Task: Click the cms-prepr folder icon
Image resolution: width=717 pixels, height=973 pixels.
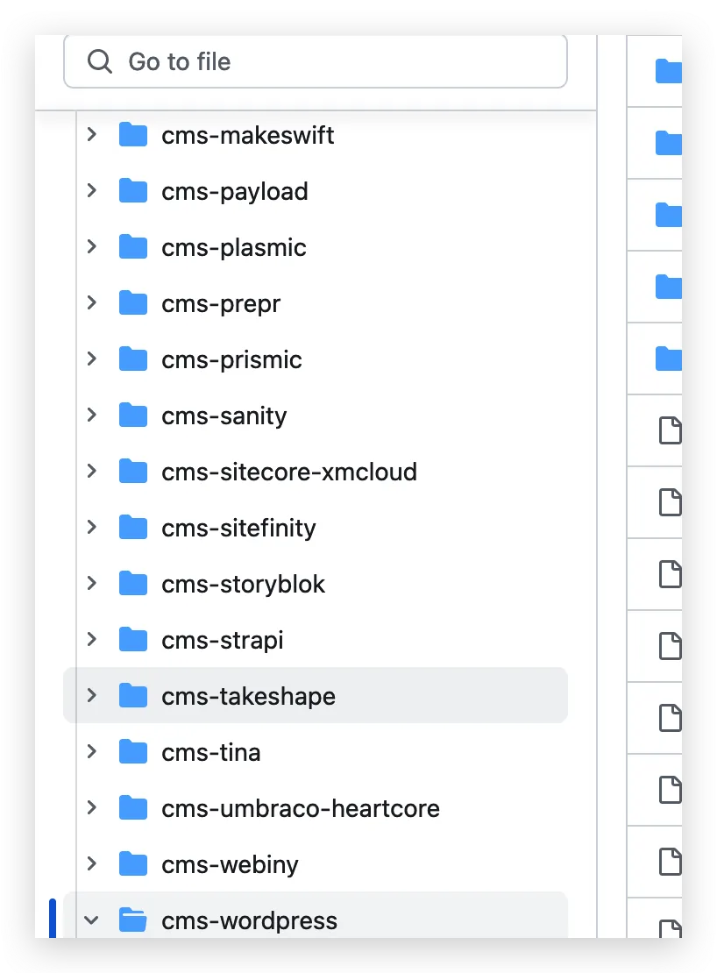Action: coord(132,303)
